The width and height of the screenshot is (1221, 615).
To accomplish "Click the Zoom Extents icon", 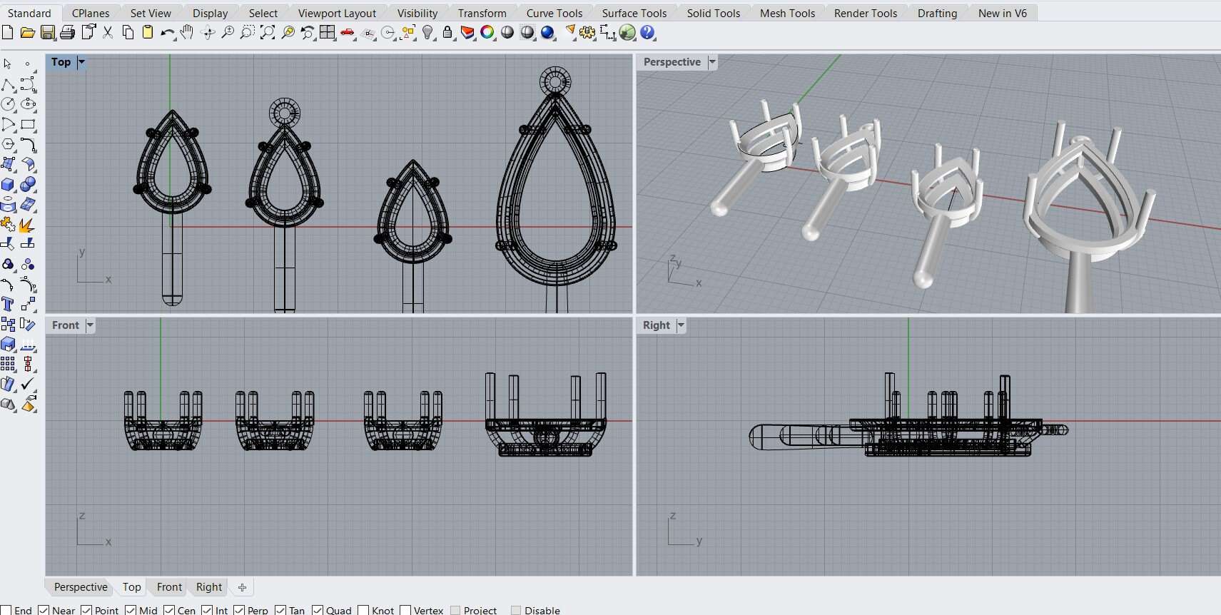I will pyautogui.click(x=268, y=32).
